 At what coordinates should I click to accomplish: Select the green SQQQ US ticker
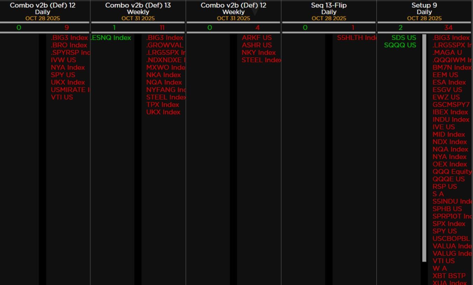pos(400,45)
